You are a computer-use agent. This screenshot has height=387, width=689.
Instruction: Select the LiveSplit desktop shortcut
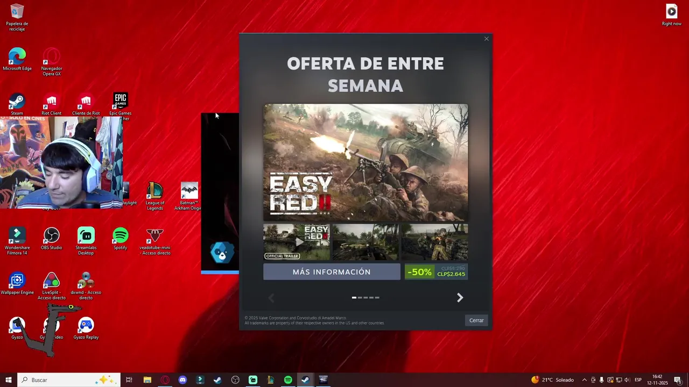coord(52,286)
